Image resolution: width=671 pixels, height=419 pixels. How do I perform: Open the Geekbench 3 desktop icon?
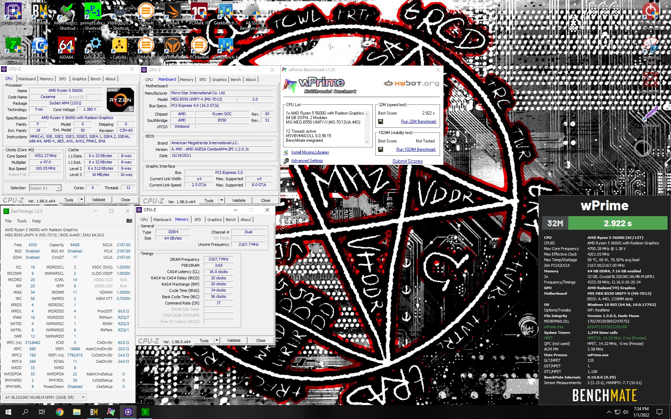[x=226, y=14]
